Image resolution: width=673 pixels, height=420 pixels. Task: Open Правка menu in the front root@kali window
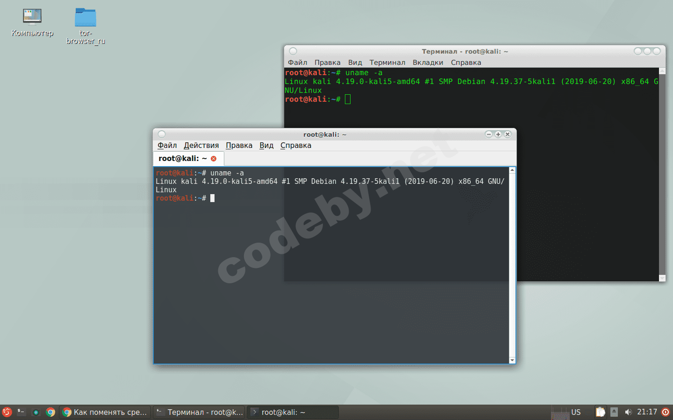point(239,146)
